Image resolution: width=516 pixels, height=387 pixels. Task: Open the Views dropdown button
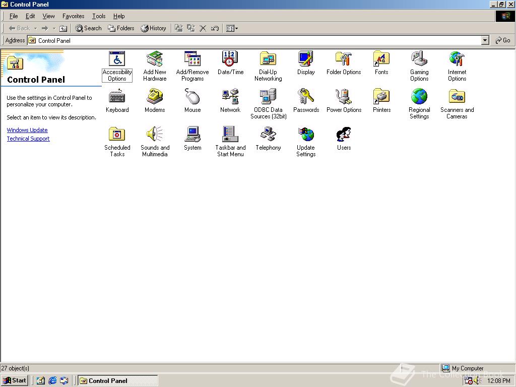[x=232, y=28]
